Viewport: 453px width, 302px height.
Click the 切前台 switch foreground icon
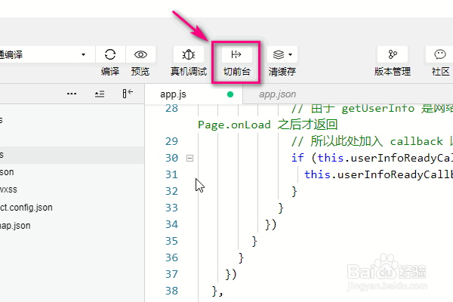click(236, 54)
